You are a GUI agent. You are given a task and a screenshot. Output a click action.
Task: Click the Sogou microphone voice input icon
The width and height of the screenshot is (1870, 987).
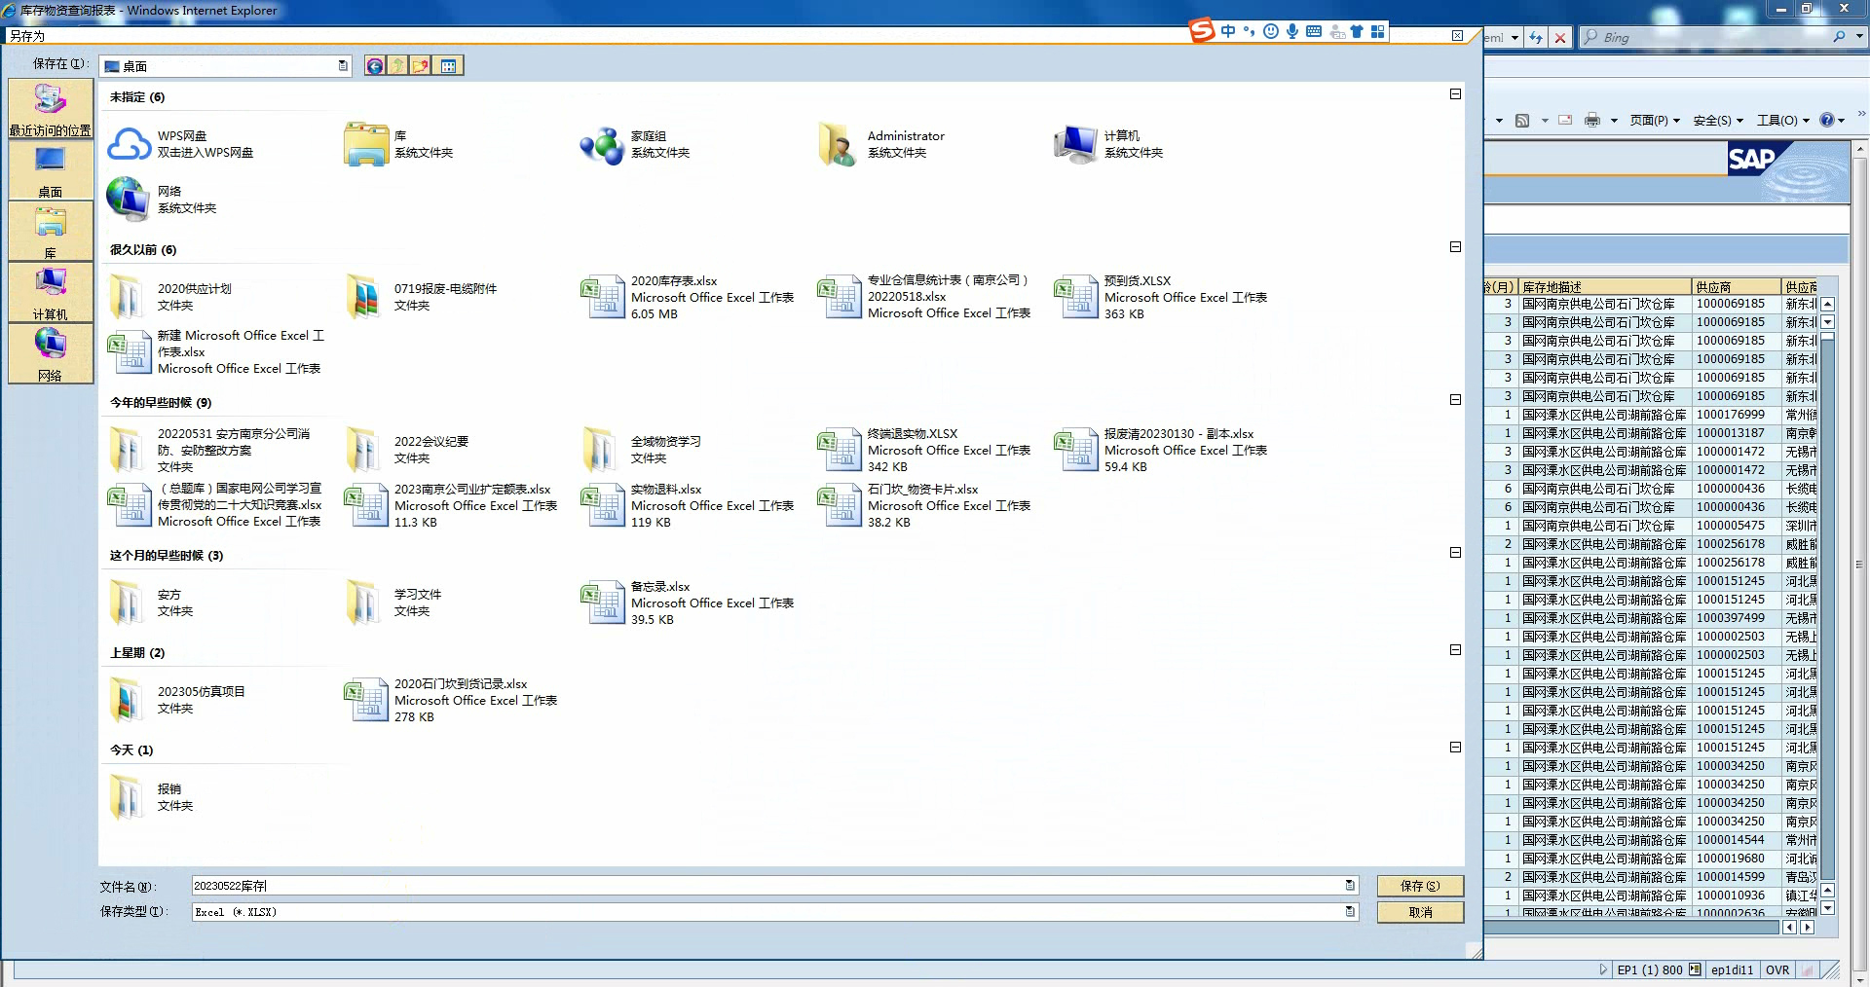tap(1291, 32)
